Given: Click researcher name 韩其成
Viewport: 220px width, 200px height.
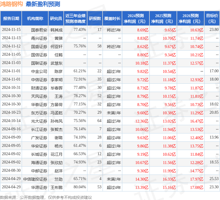Looking at the screenshot, I should pos(57,30).
